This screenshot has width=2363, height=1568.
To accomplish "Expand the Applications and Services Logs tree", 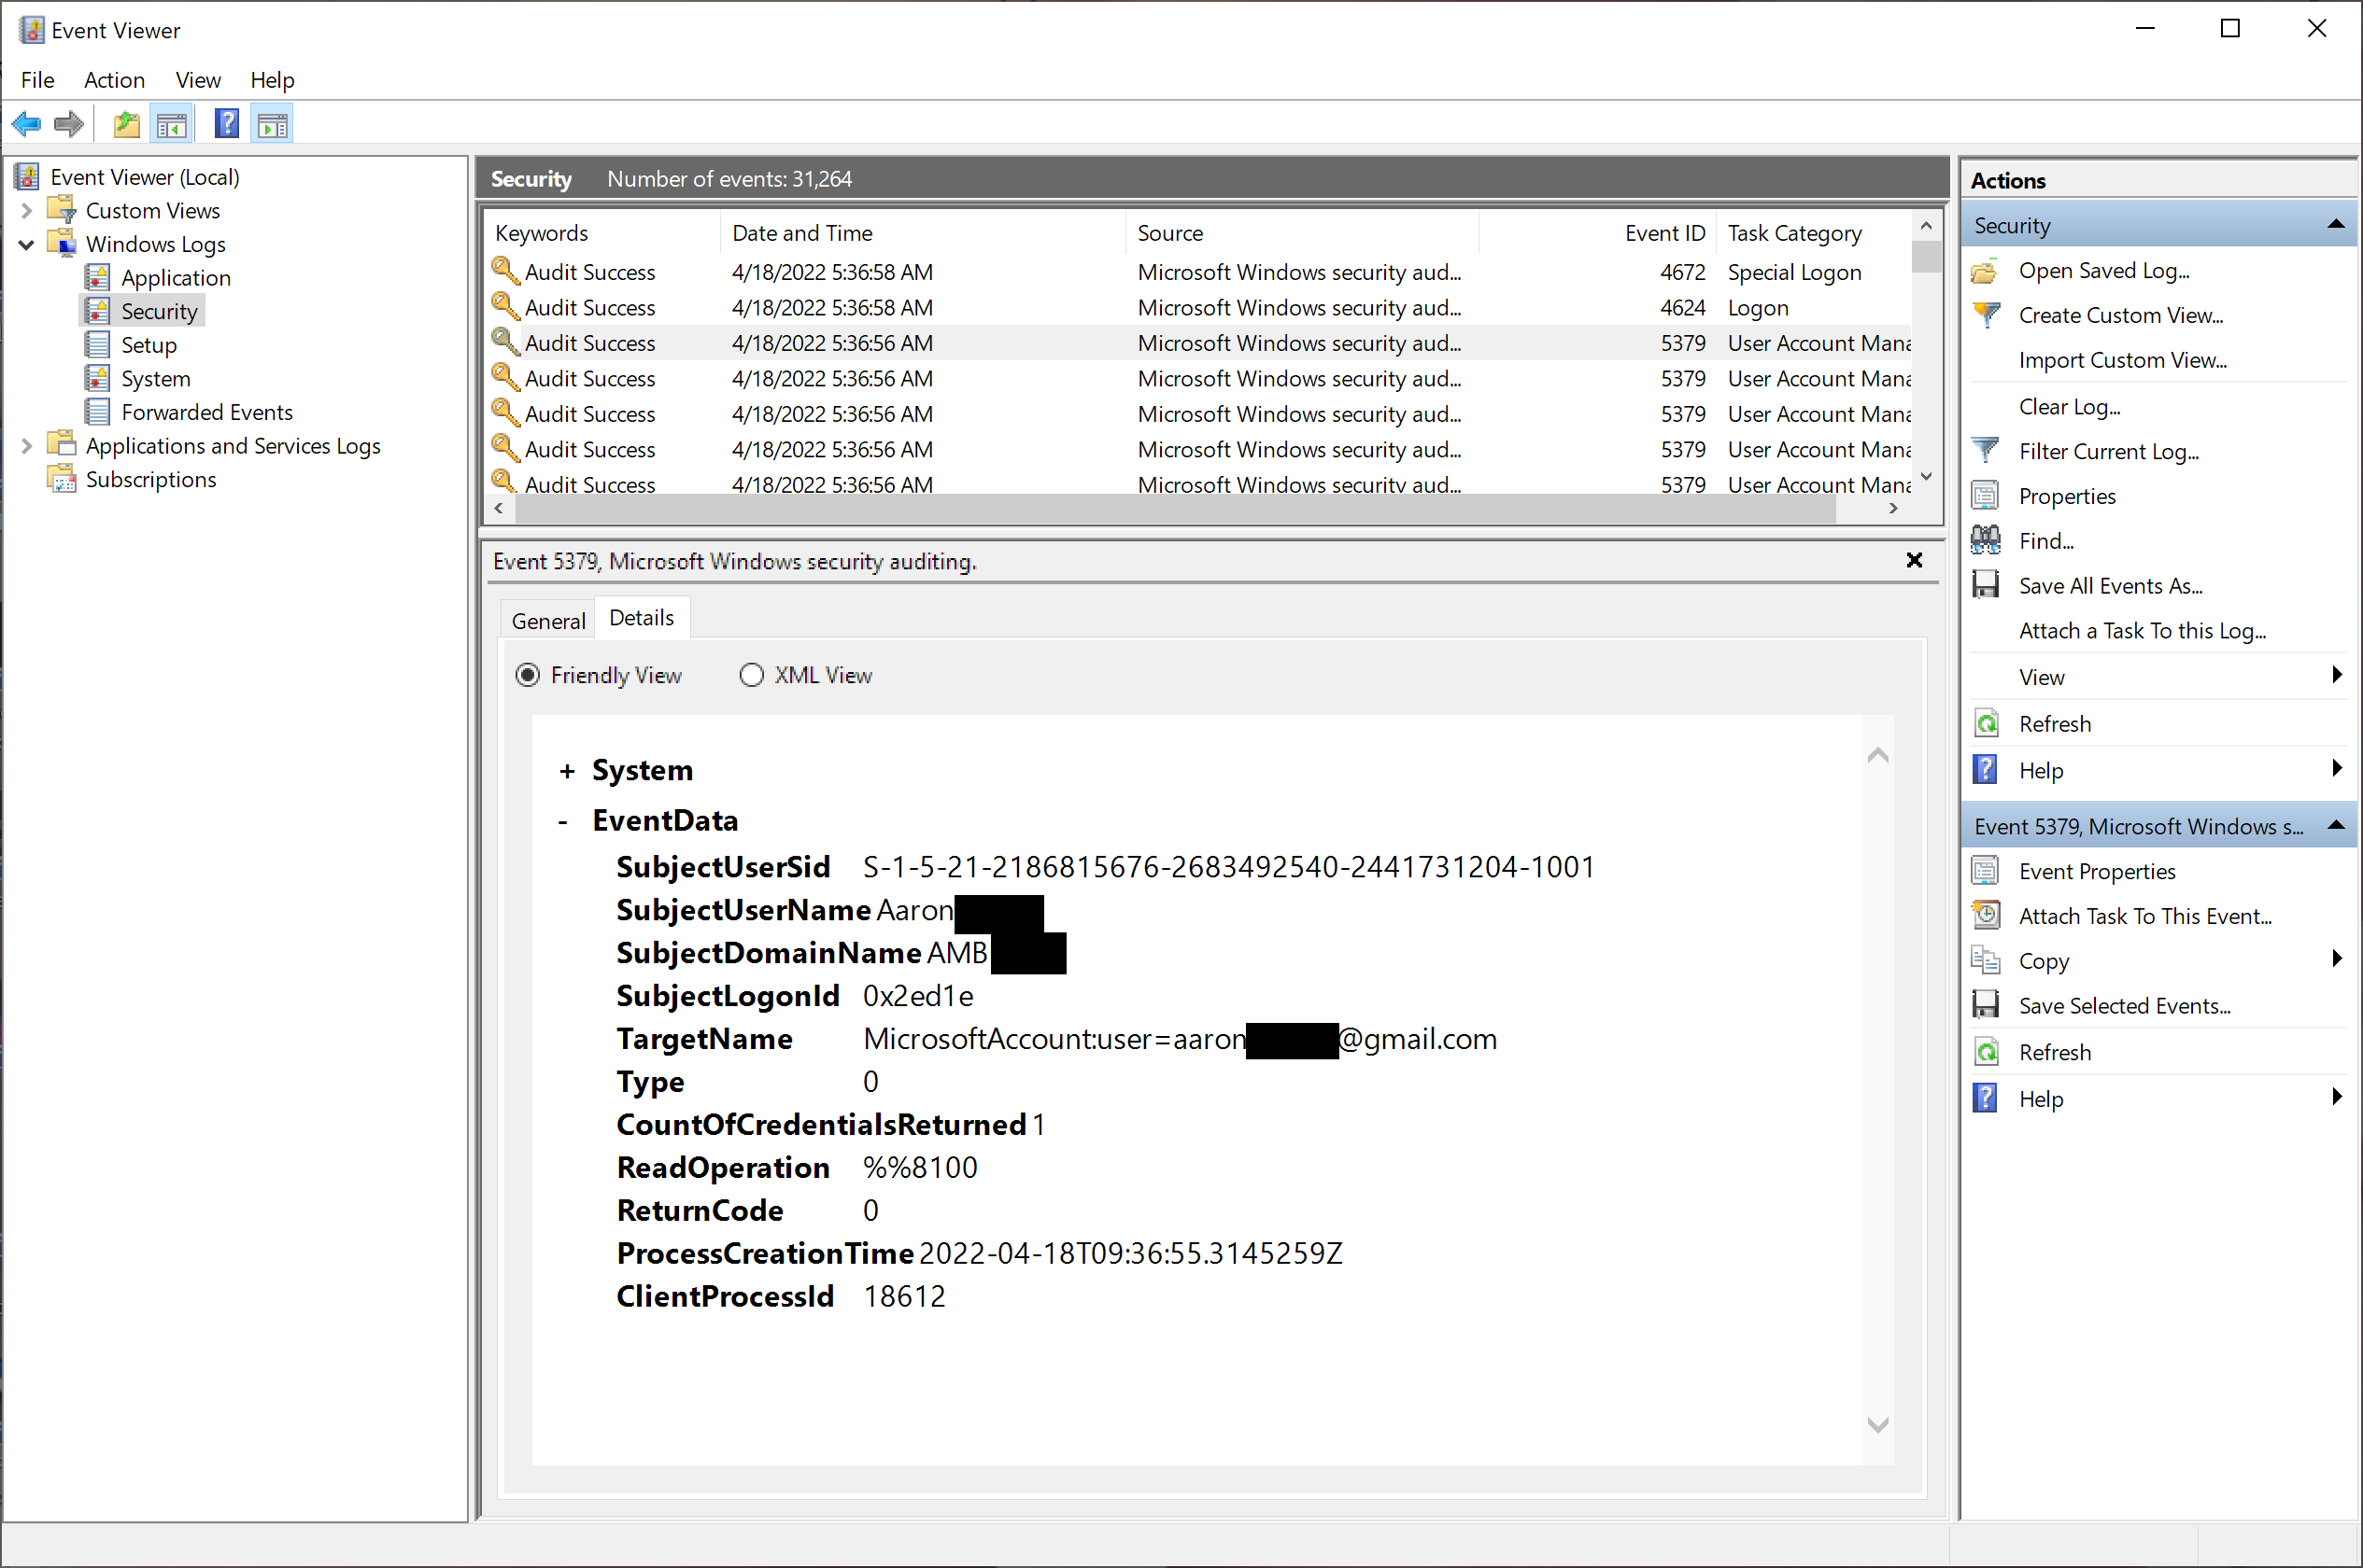I will tap(25, 446).
